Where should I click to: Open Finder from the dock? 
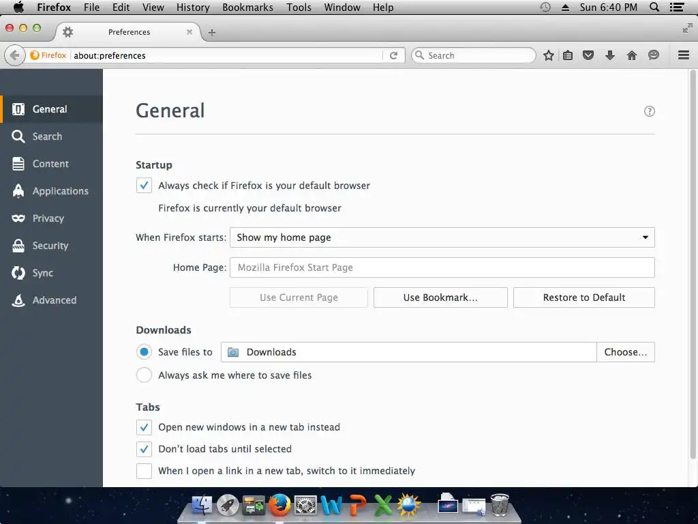coord(202,506)
